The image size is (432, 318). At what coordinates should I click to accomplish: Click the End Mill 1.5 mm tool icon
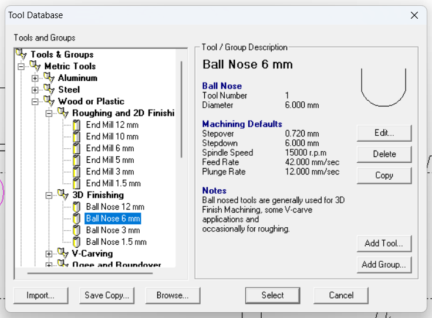pyautogui.click(x=76, y=184)
